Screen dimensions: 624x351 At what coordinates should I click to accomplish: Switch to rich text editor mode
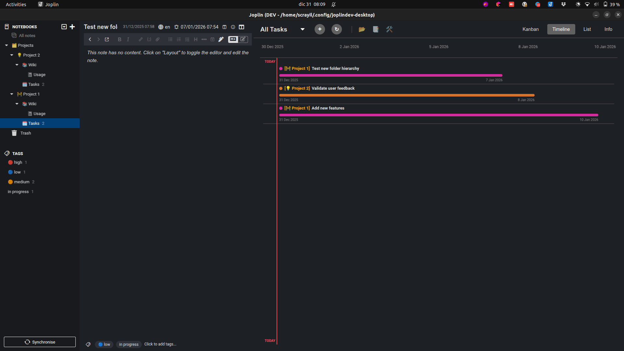(243, 39)
